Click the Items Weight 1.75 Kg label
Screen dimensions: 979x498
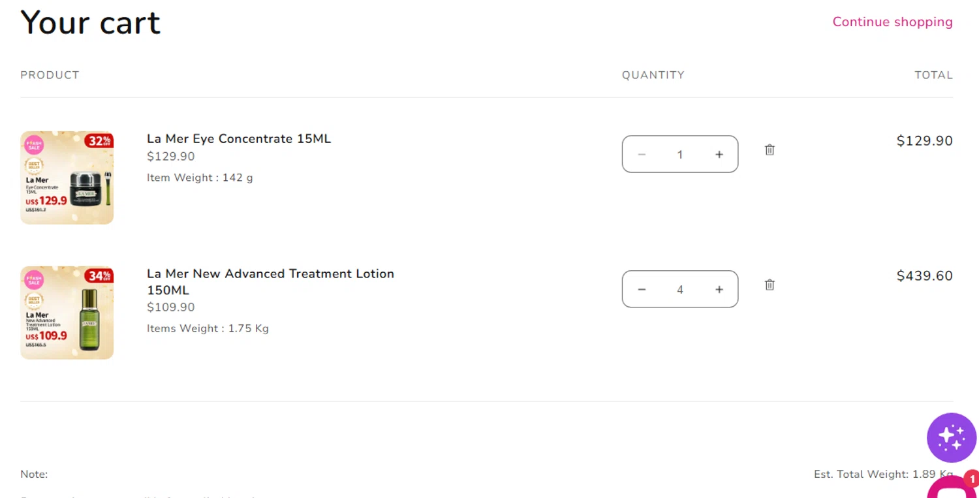(208, 328)
